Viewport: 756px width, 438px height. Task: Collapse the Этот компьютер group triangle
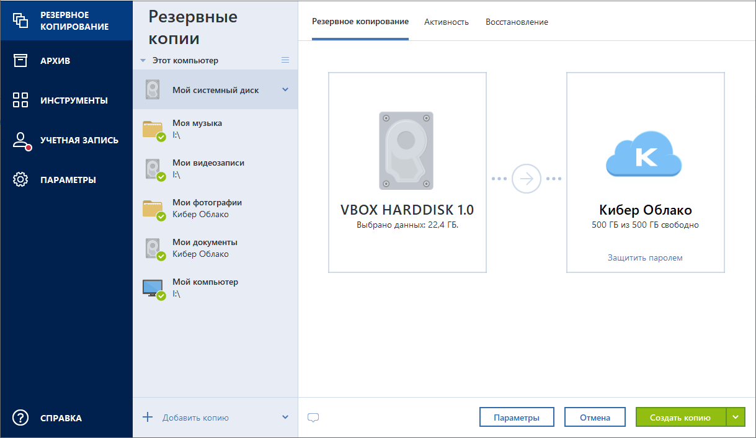click(x=143, y=61)
